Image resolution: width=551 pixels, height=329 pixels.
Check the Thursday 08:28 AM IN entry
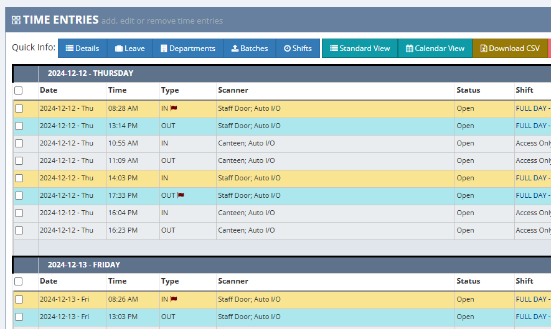(19, 108)
